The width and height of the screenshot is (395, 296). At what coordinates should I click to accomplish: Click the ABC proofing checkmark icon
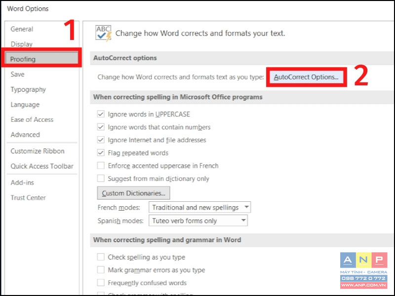click(103, 33)
